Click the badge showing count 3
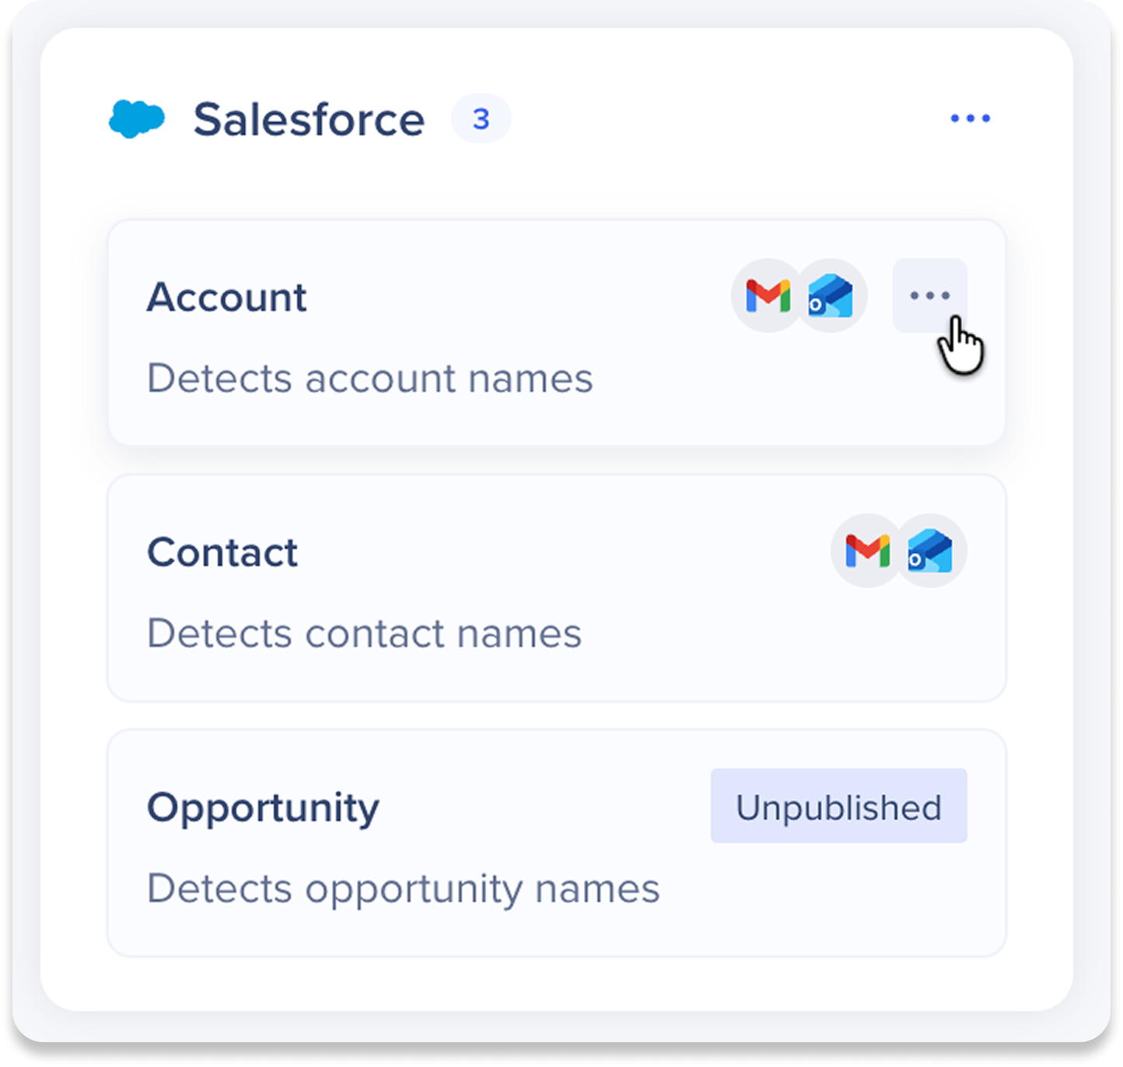Image resolution: width=1123 pixels, height=1067 pixels. (481, 119)
